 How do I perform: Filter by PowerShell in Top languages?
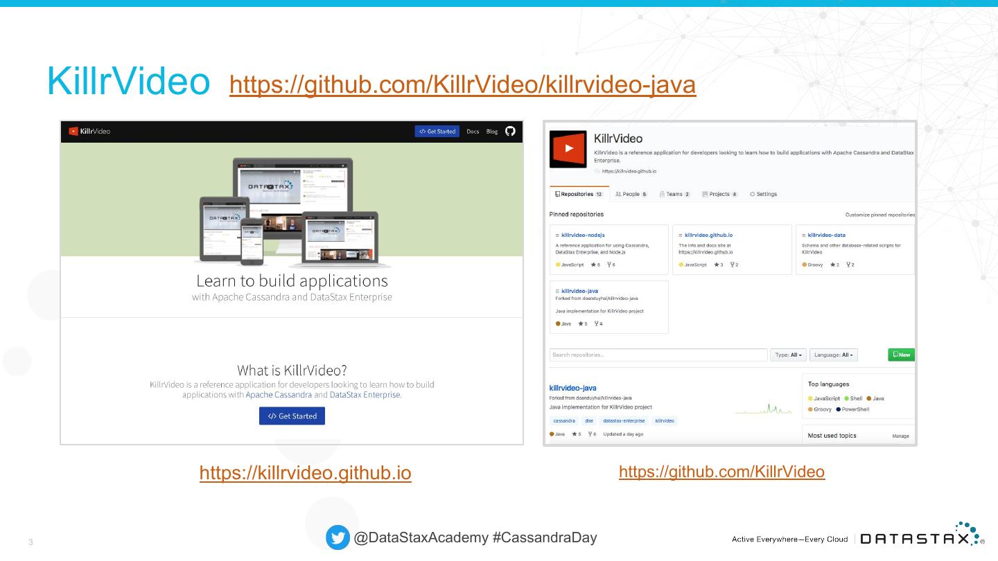click(x=852, y=409)
